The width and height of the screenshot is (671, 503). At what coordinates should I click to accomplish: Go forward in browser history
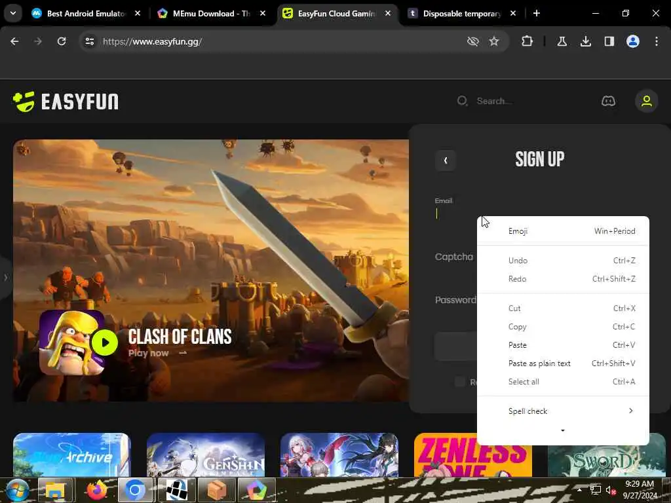pyautogui.click(x=38, y=41)
